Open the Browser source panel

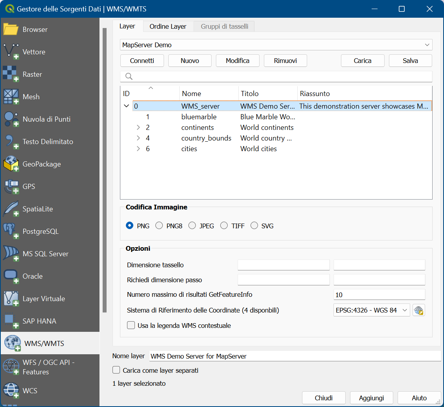(x=50, y=30)
